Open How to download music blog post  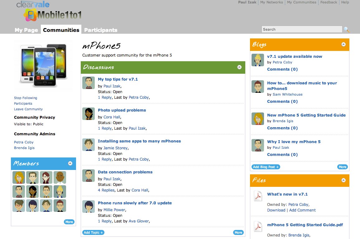pyautogui.click(x=302, y=86)
